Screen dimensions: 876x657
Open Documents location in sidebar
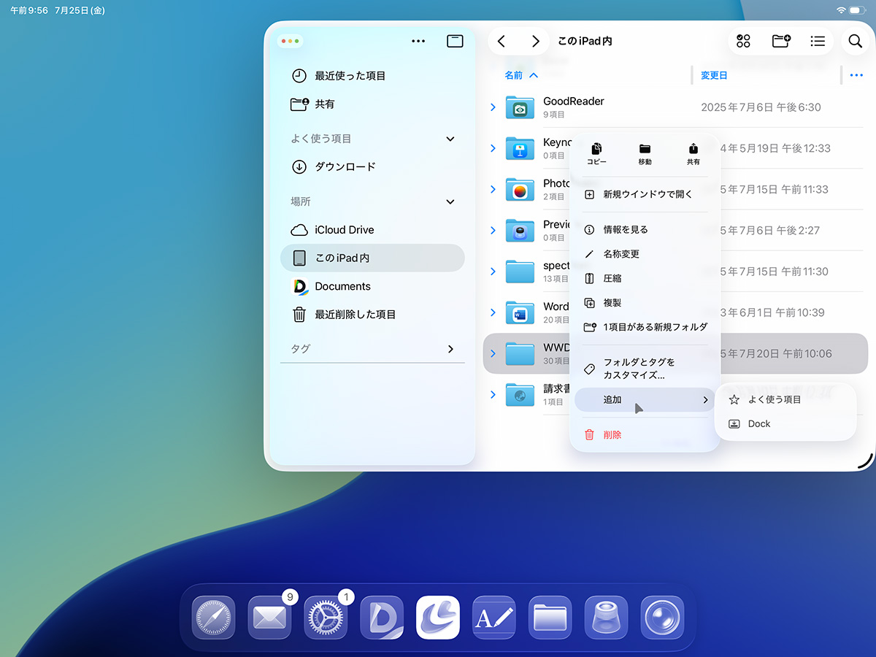click(x=372, y=286)
